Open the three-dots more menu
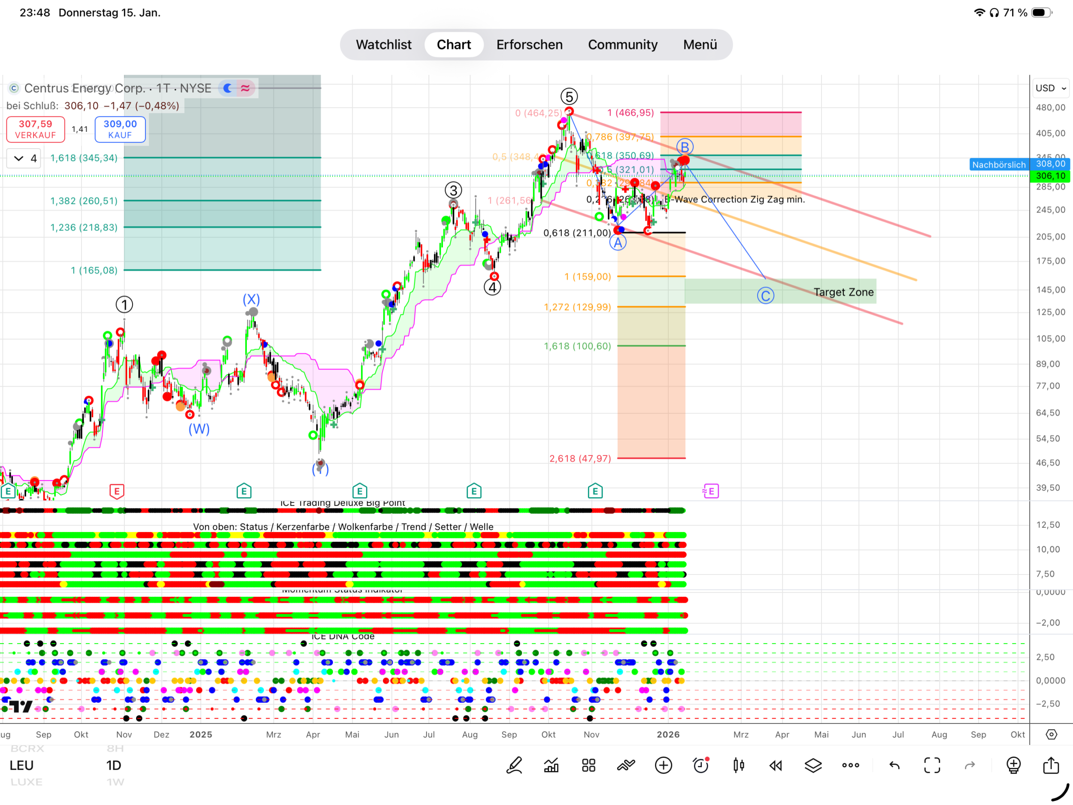1073x805 pixels. click(850, 766)
